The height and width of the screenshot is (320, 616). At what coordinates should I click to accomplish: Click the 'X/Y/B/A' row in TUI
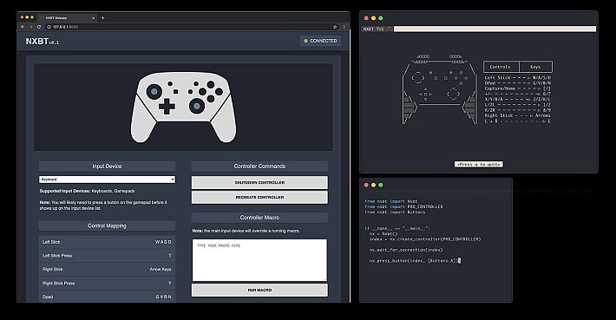(x=517, y=100)
